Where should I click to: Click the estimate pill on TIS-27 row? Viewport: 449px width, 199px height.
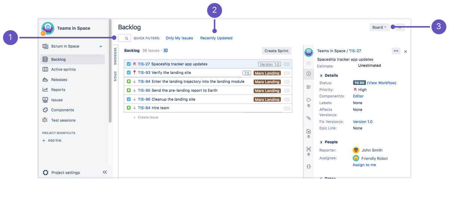point(287,64)
